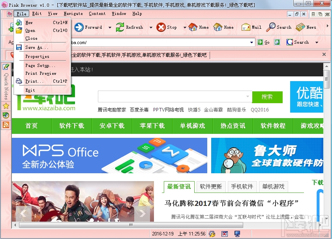Screen dimensions: 332x239
Task: Open the Navigate menu
Action: point(73,13)
